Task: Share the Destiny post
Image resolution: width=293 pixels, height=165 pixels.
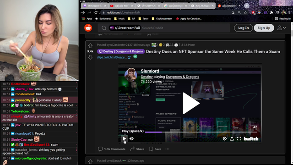Action: tap(137, 149)
